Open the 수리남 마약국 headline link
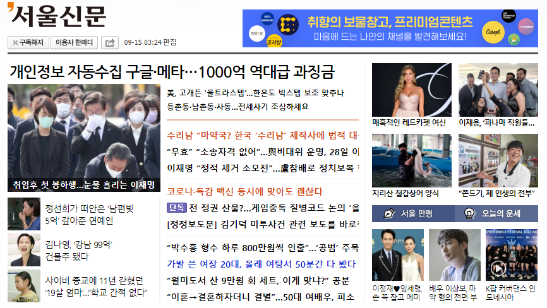The width and height of the screenshot is (547, 308). [x=262, y=136]
